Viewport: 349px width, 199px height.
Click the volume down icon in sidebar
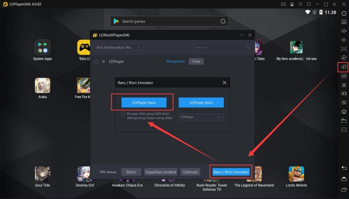[x=344, y=40]
